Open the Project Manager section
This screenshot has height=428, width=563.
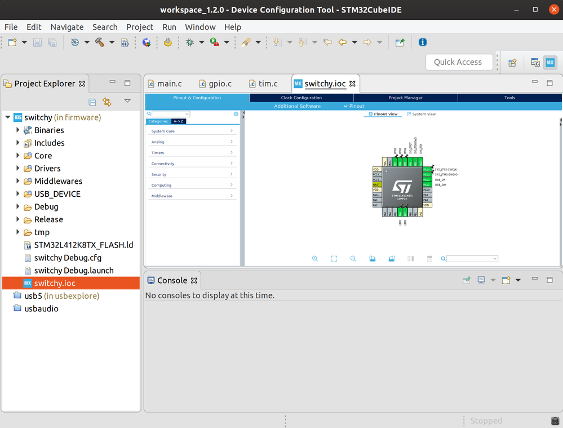(405, 98)
